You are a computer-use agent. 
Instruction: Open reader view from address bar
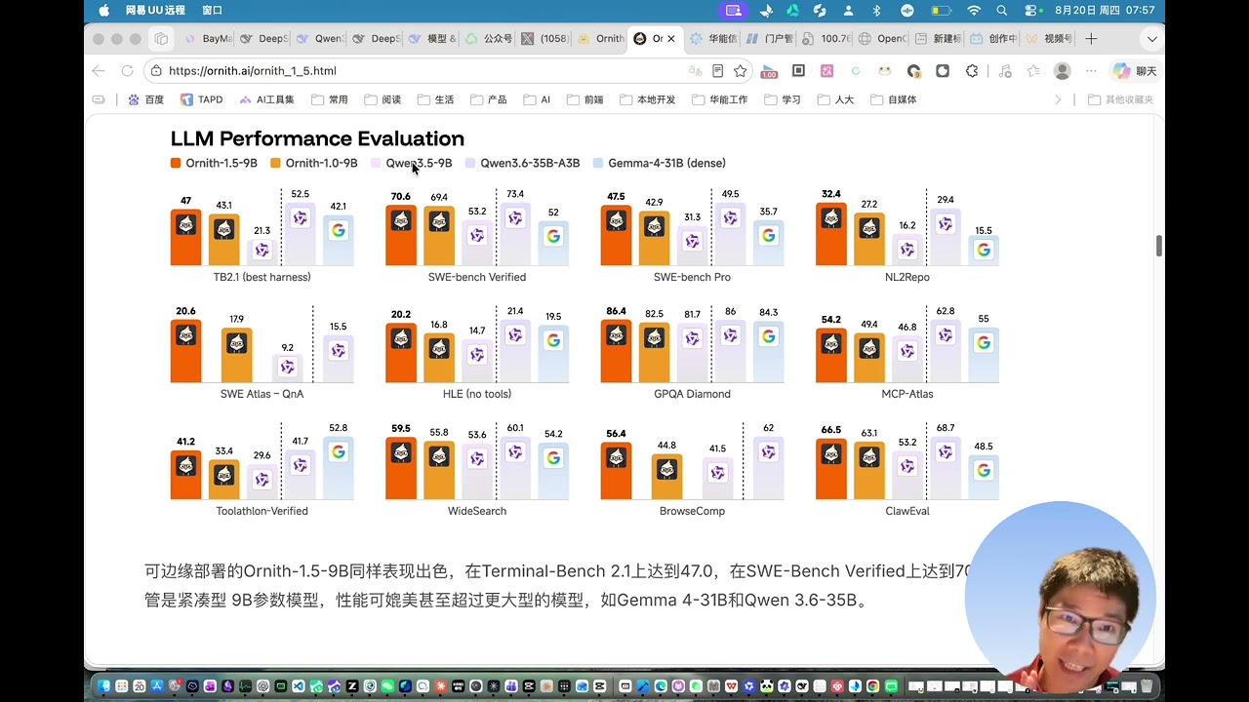pyautogui.click(x=718, y=71)
